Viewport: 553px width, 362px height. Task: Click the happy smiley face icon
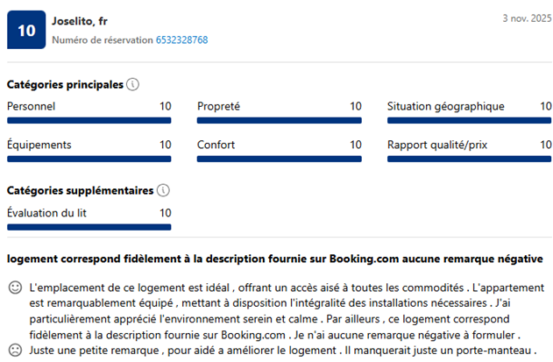pyautogui.click(x=15, y=287)
